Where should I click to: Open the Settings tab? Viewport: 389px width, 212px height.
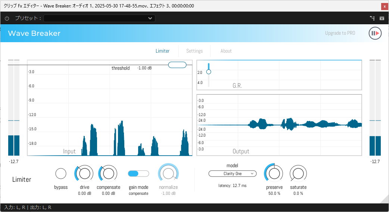(x=194, y=51)
